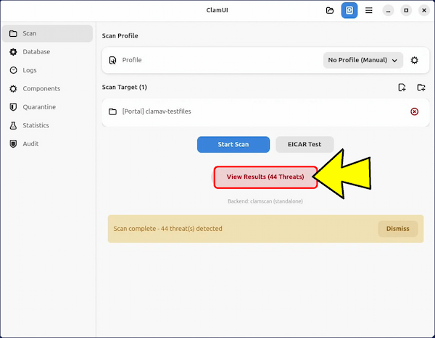Open the Quarantine shield icon
435x338 pixels.
tap(13, 107)
